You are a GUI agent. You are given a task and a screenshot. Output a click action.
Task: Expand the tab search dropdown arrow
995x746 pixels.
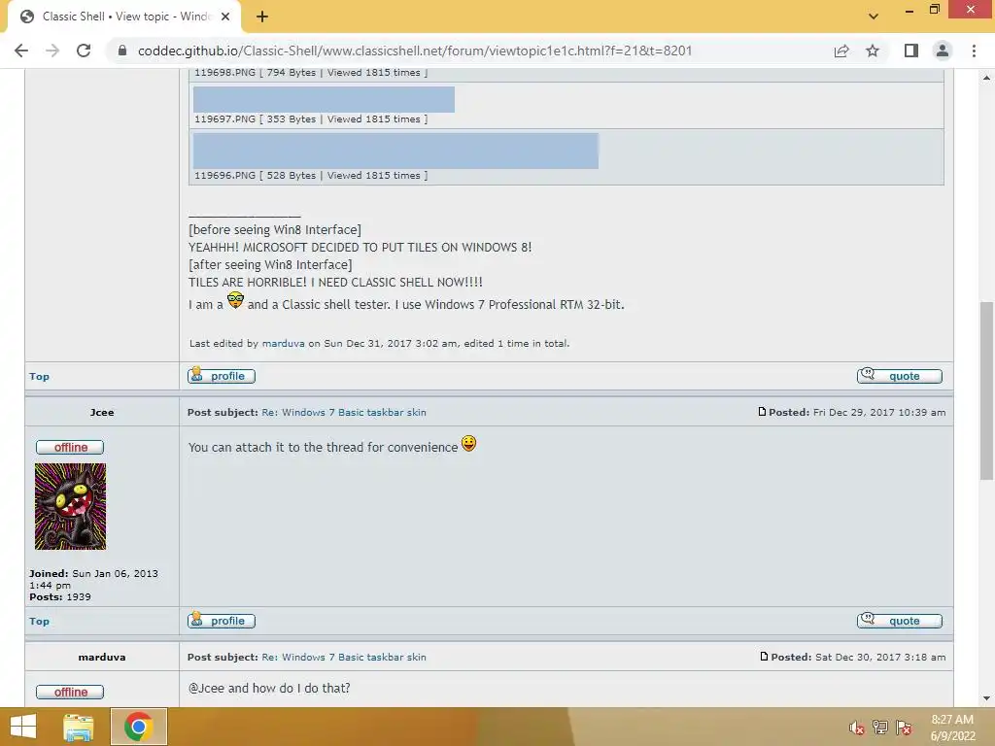874,17
